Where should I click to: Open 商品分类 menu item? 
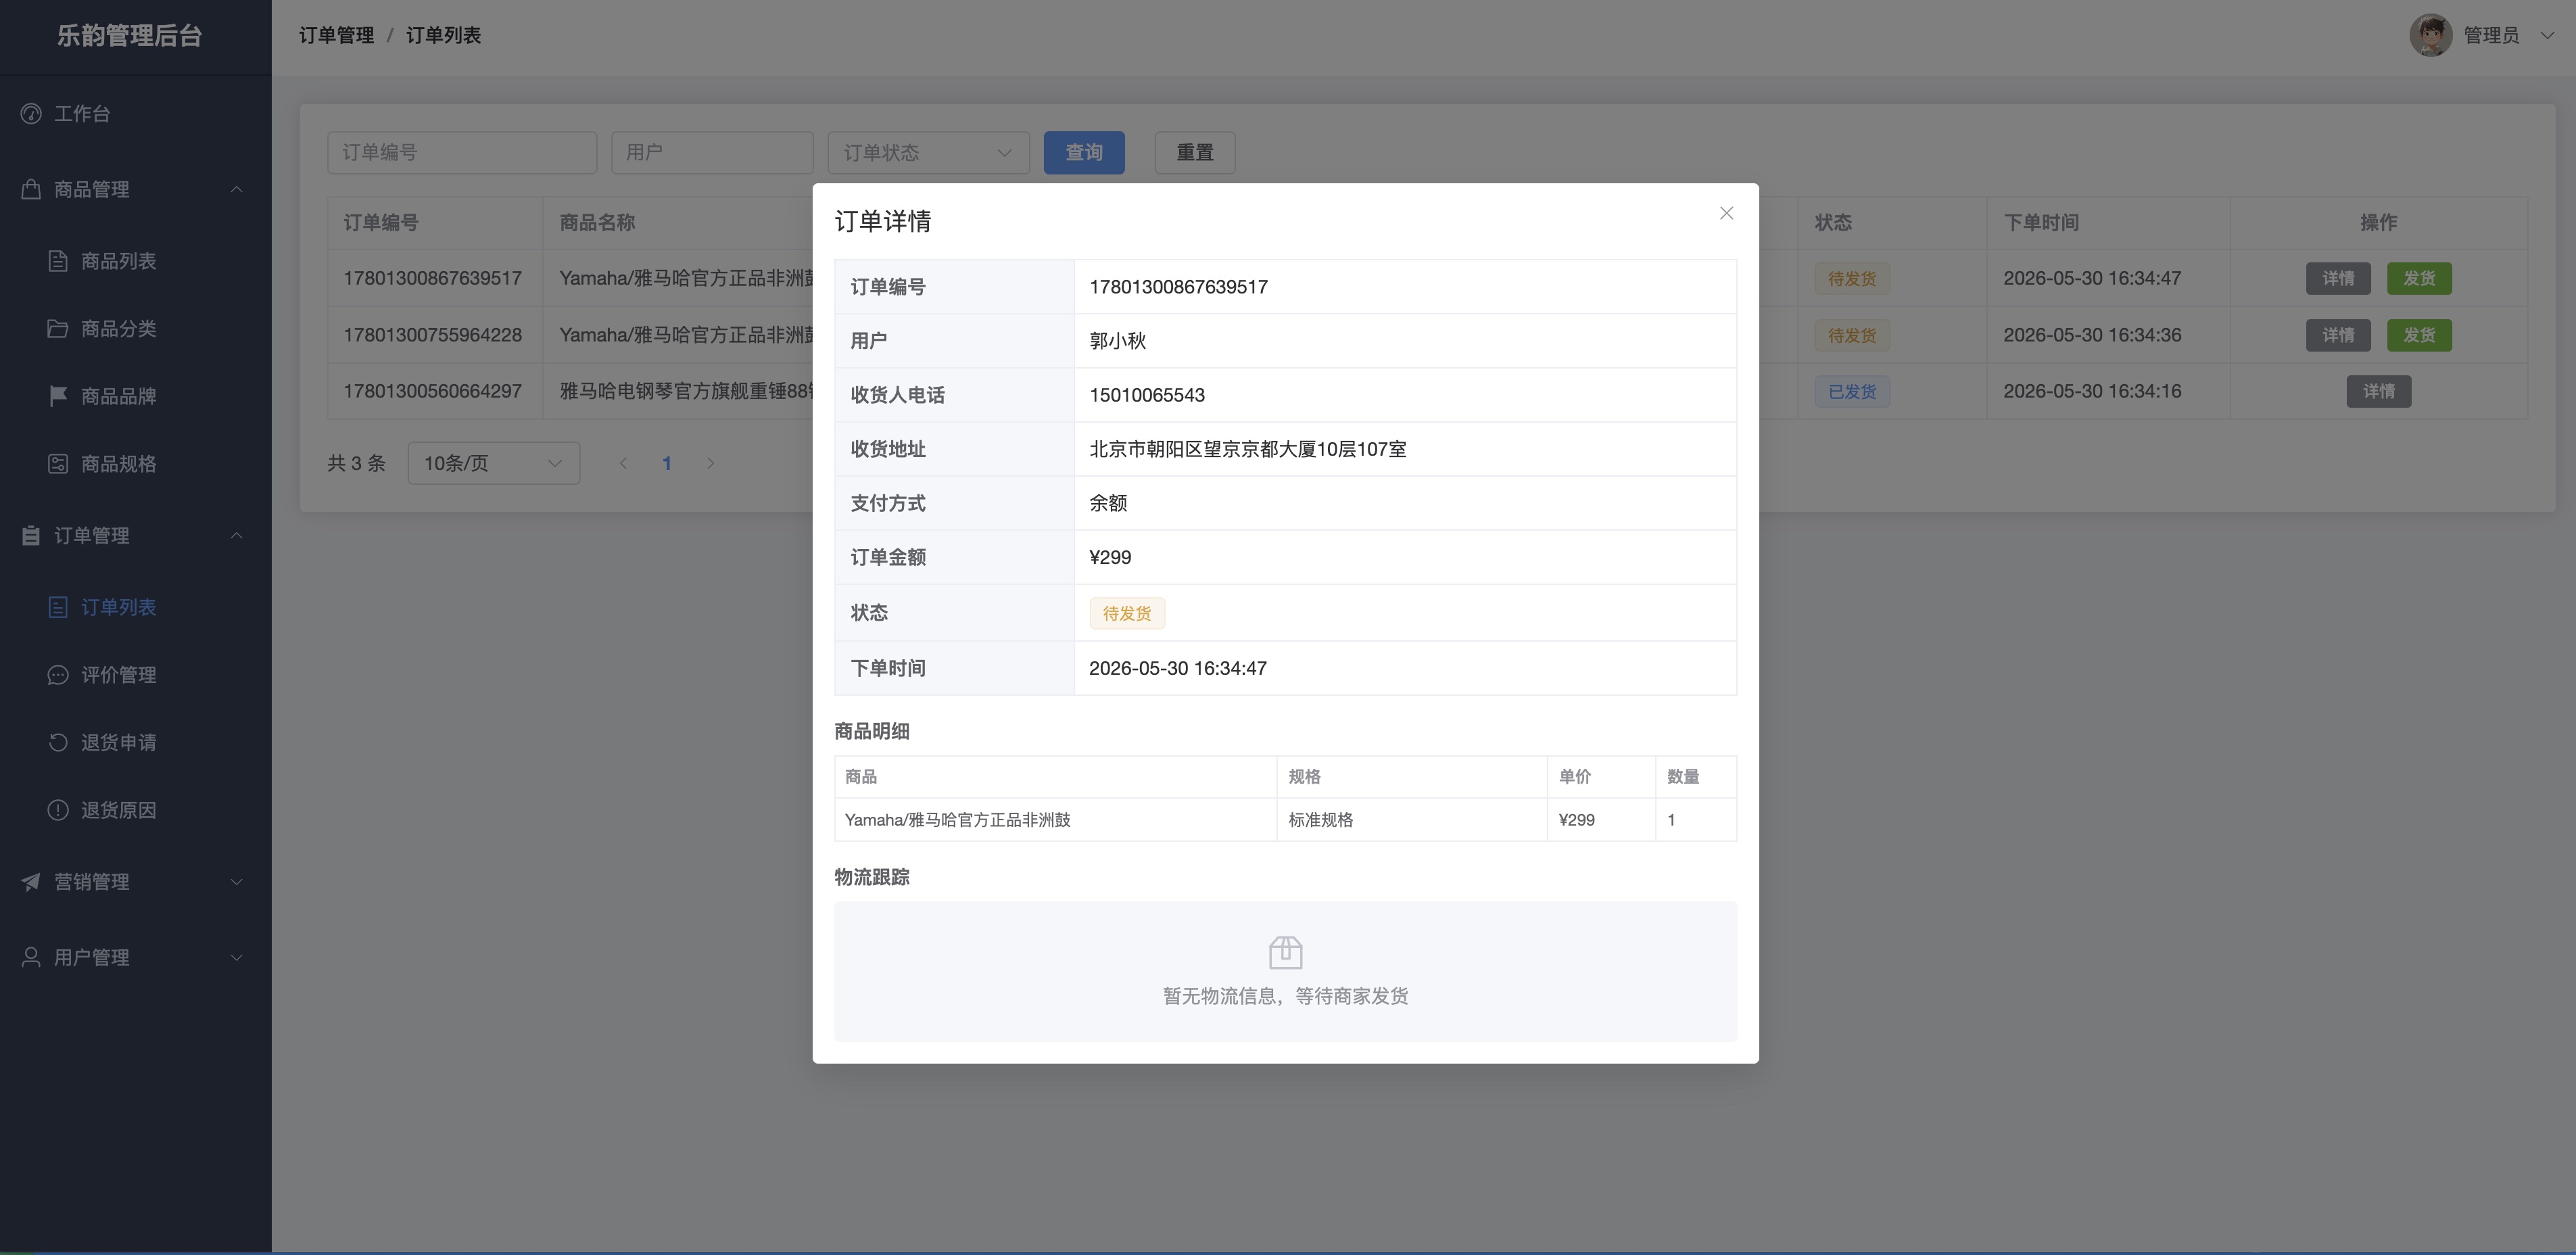(135, 329)
